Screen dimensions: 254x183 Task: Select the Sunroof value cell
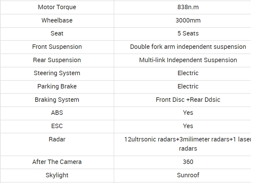click(188, 175)
